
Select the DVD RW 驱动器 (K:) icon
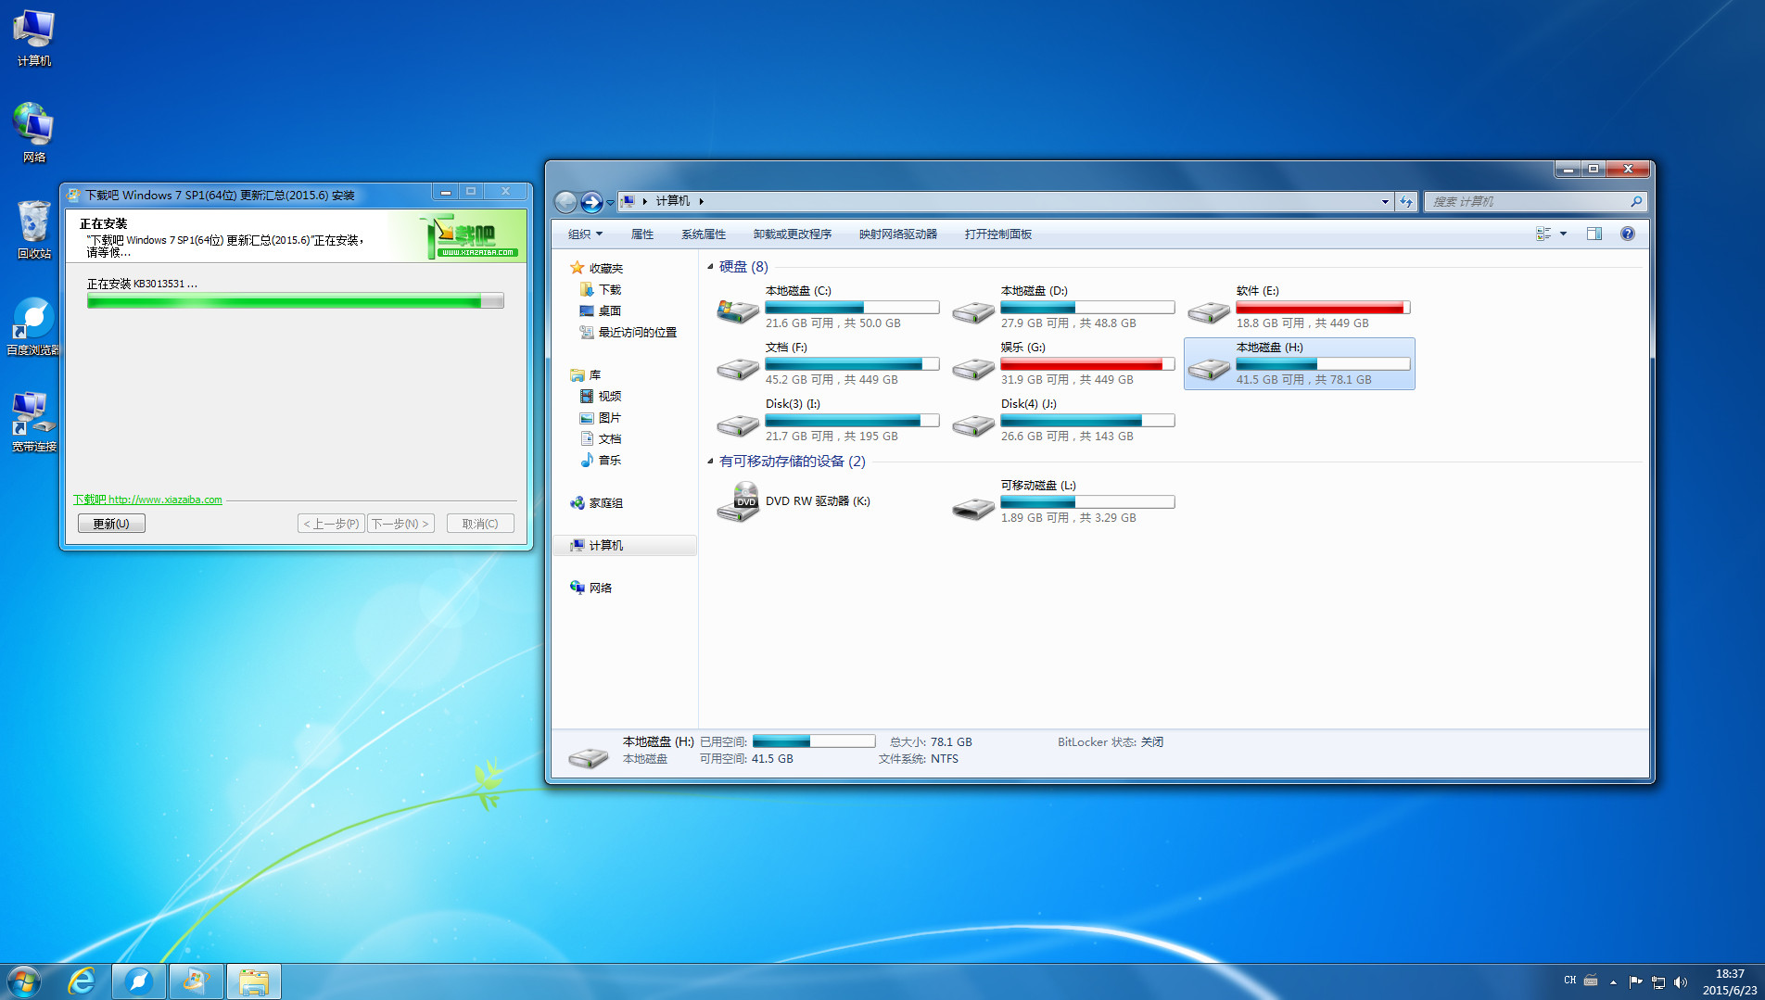point(738,501)
